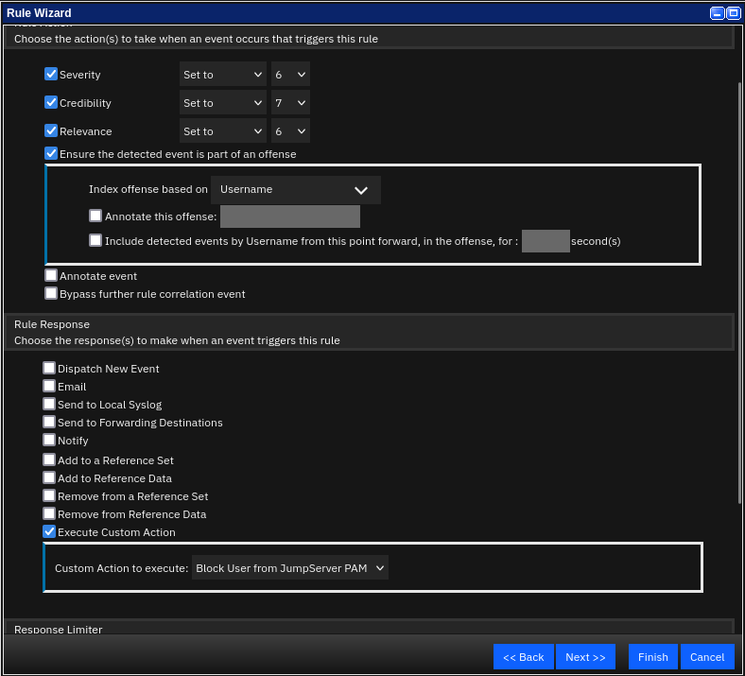
Task: Check Add to Reference Data
Action: 49,477
